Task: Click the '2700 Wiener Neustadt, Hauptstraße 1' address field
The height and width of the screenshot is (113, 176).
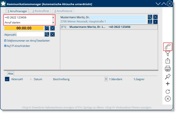Action: [103, 22]
